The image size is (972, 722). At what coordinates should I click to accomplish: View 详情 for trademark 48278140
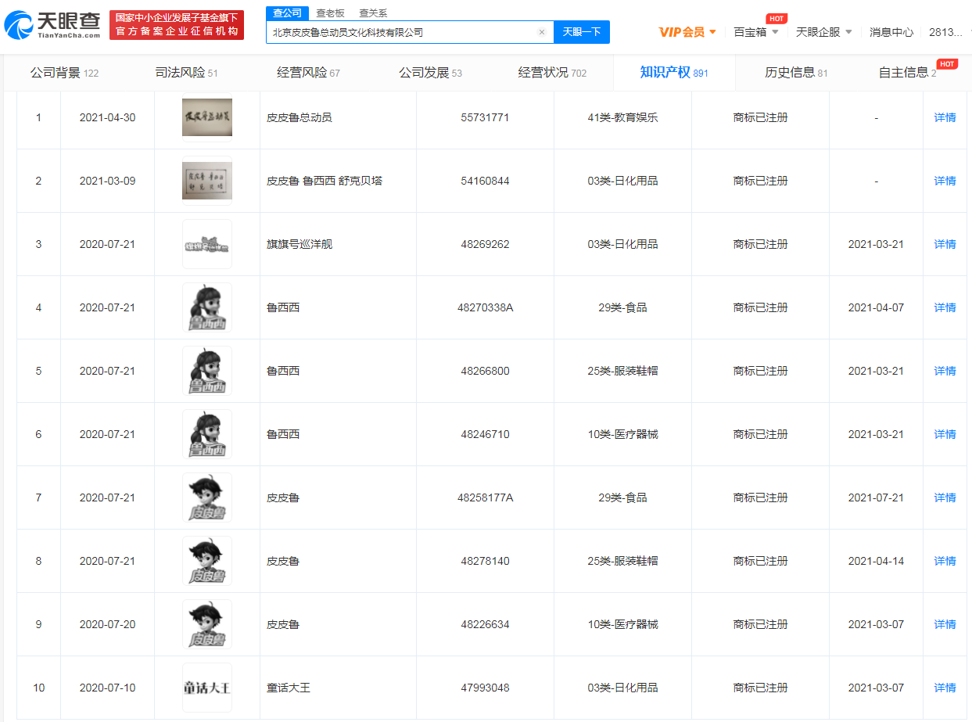[x=945, y=561]
